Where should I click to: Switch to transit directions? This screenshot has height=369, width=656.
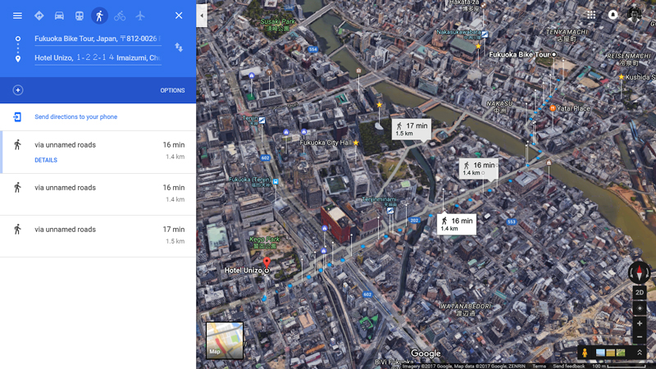79,16
